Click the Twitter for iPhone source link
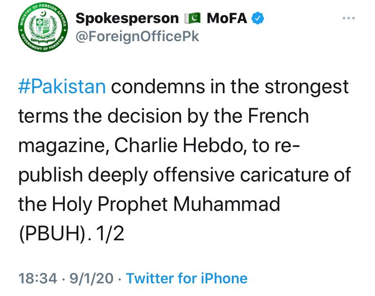This screenshot has height=296, width=375. coord(187,278)
